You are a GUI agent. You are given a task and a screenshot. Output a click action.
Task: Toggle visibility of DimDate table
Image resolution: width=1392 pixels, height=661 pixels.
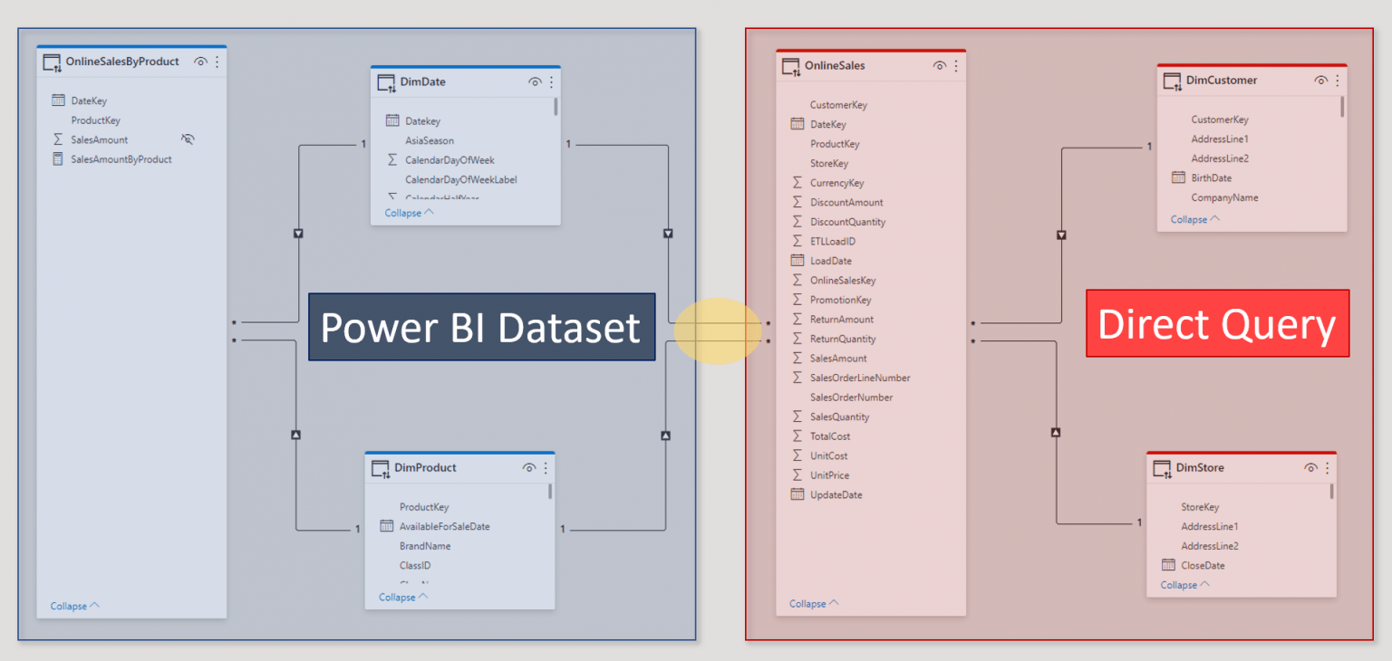tap(536, 81)
